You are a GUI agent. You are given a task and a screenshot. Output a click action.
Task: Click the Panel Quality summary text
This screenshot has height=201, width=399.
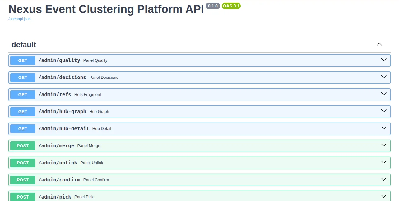tap(95, 60)
